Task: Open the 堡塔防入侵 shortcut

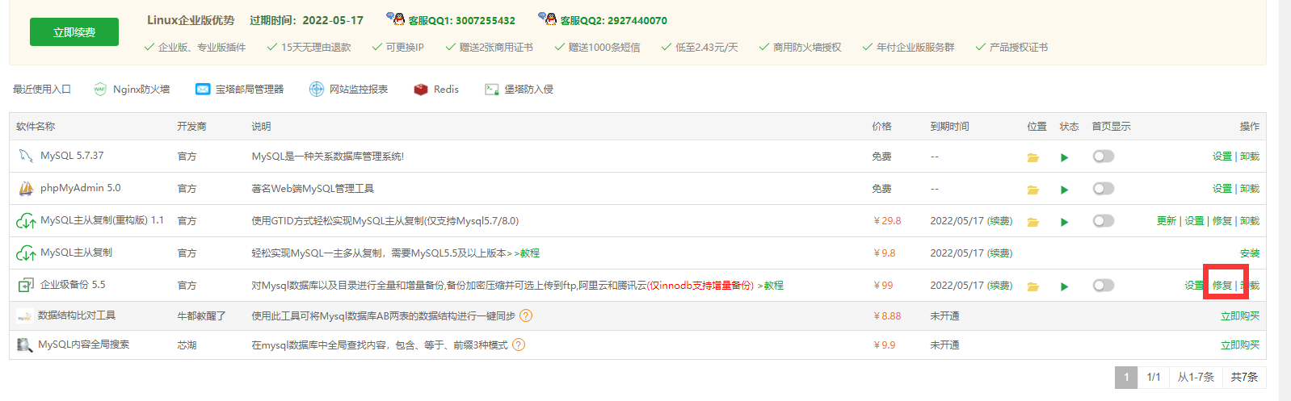Action: pos(519,90)
